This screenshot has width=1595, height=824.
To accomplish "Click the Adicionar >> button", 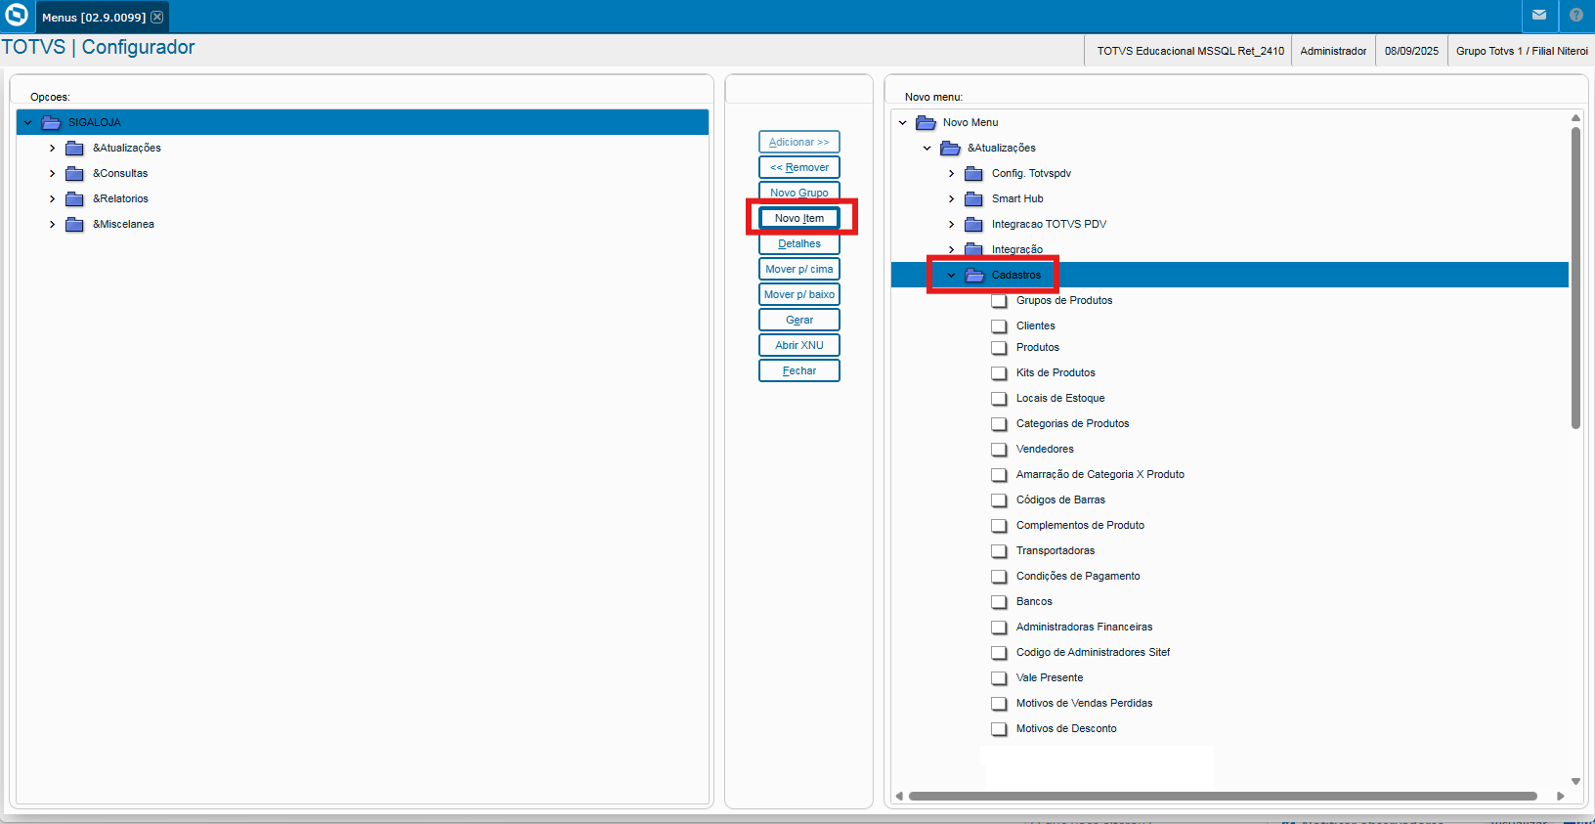I will click(x=799, y=142).
